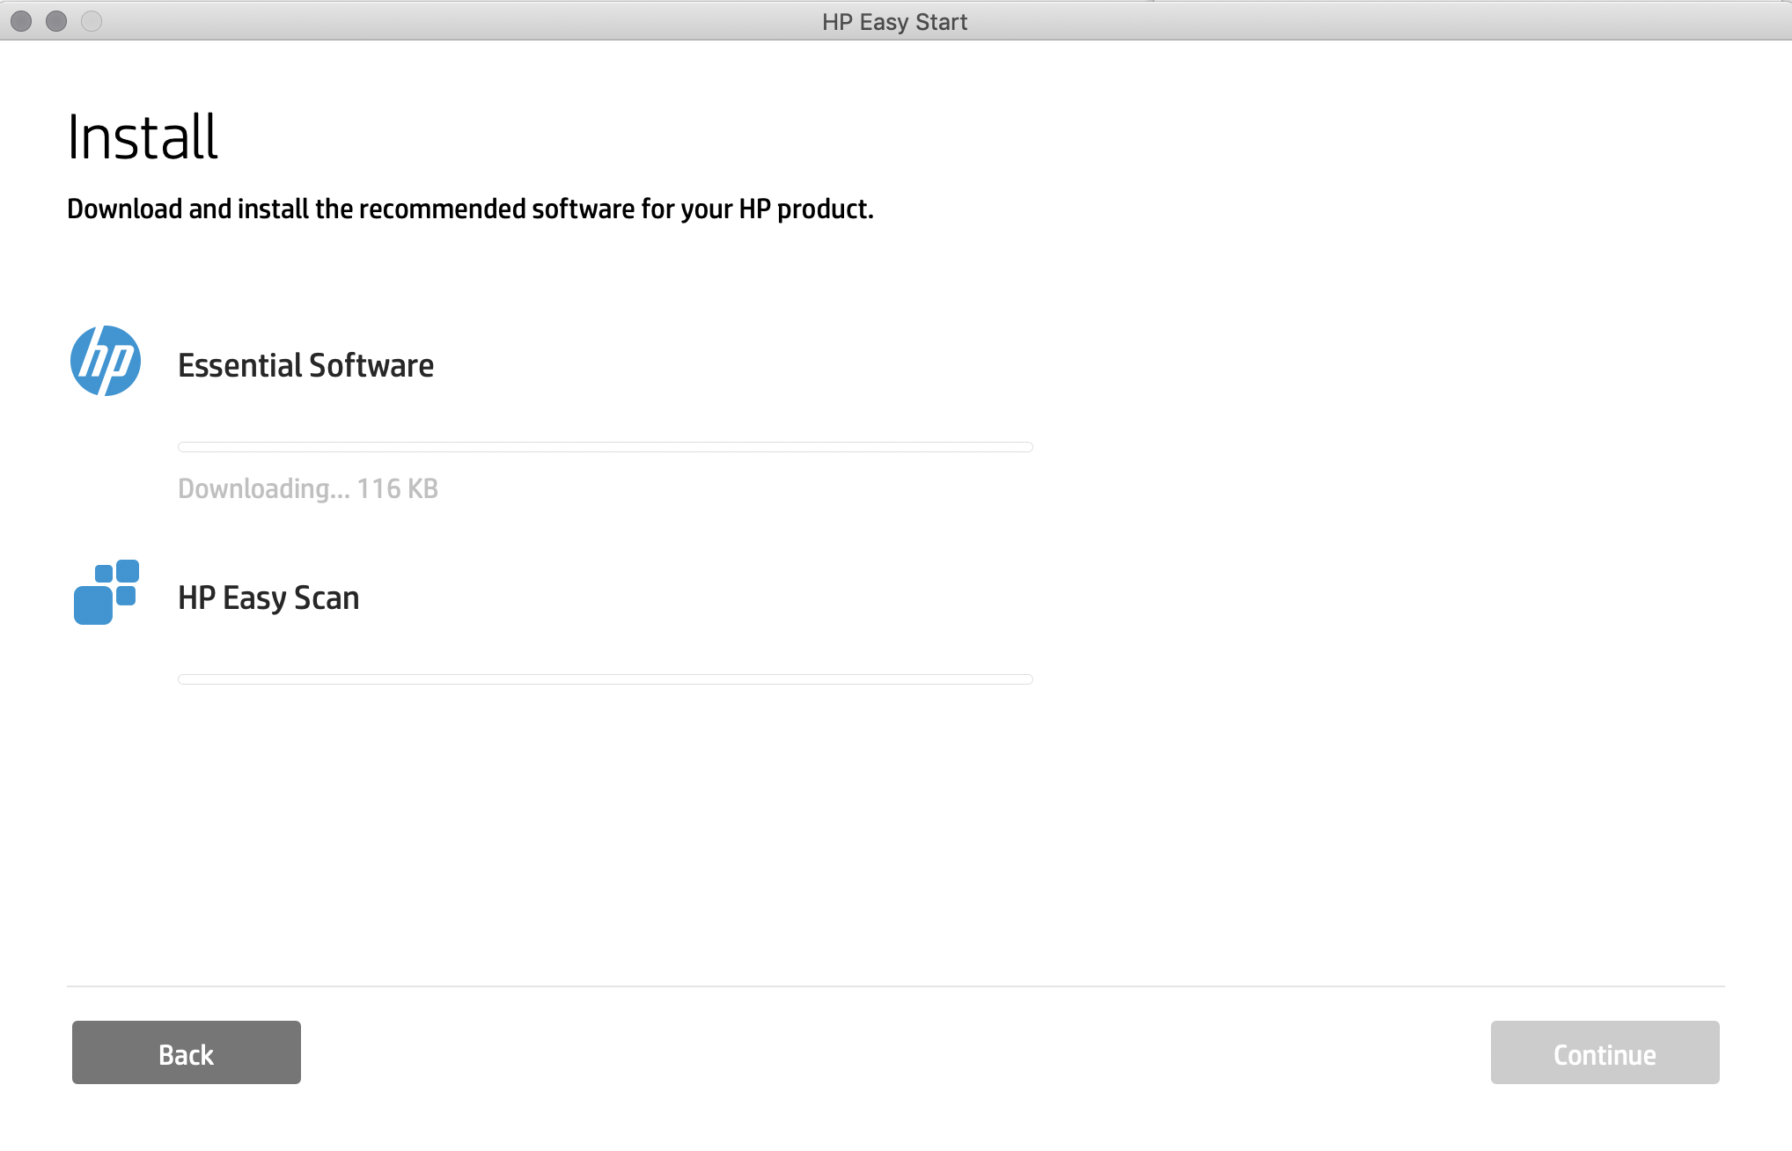Go back with the Back button

[187, 1052]
